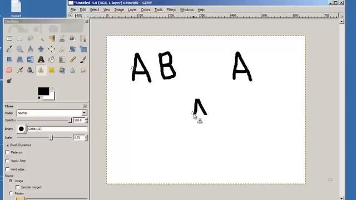
Task: Select the Move tool
Action: tap(41, 49)
